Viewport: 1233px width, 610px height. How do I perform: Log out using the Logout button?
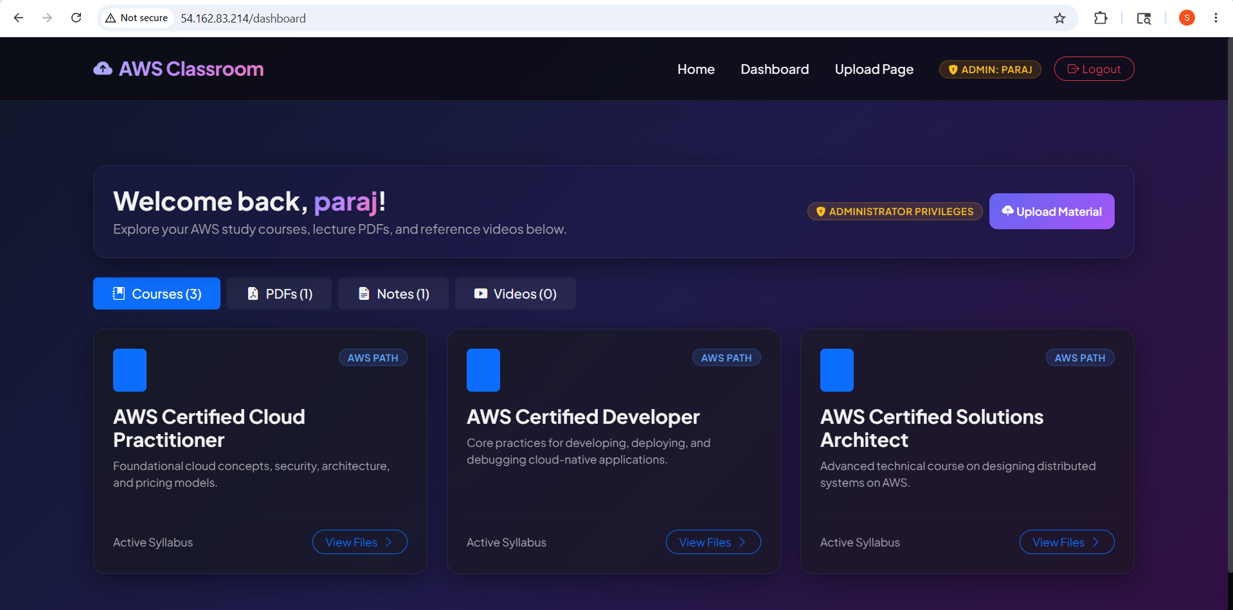(x=1094, y=69)
